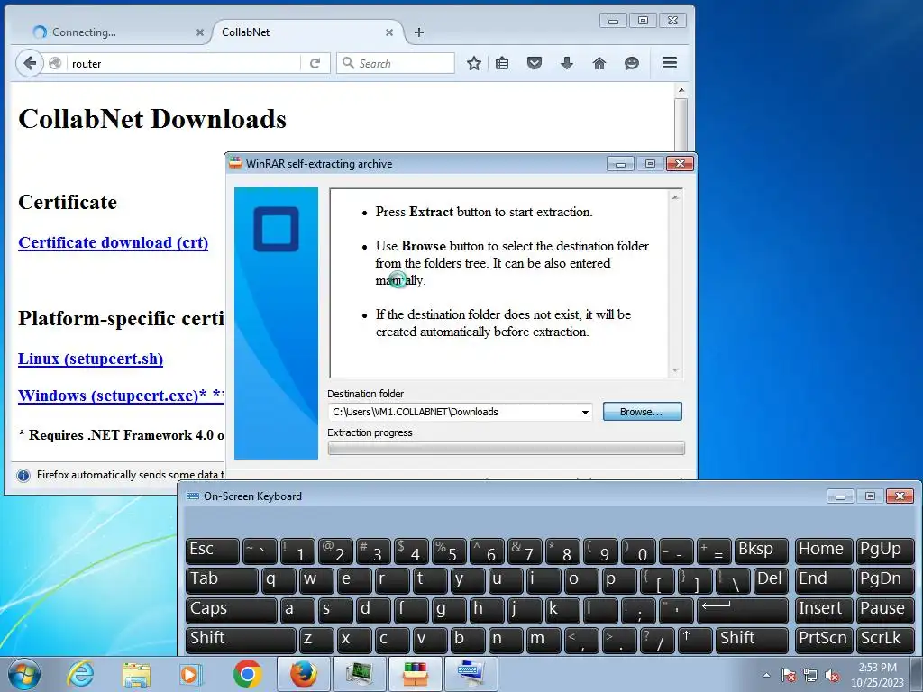Close the CollabNet tab
Screen dimensions: 923x692
[389, 32]
